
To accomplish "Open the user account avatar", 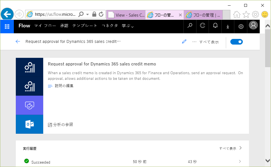I will point(253,25).
